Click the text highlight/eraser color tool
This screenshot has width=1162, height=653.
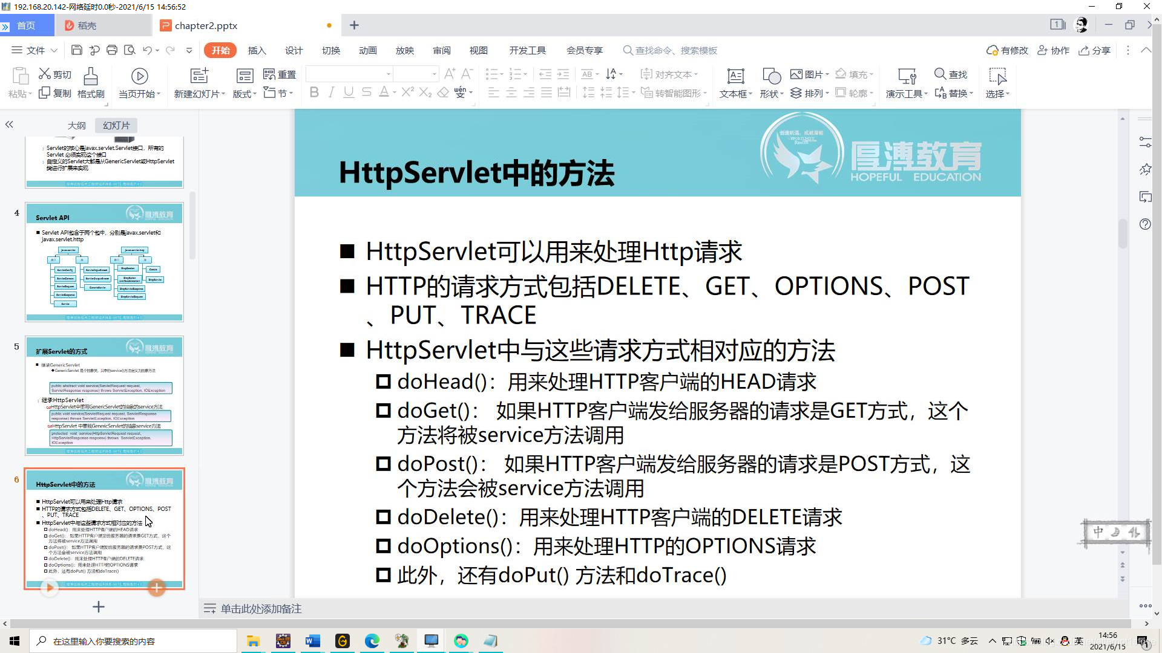click(443, 93)
